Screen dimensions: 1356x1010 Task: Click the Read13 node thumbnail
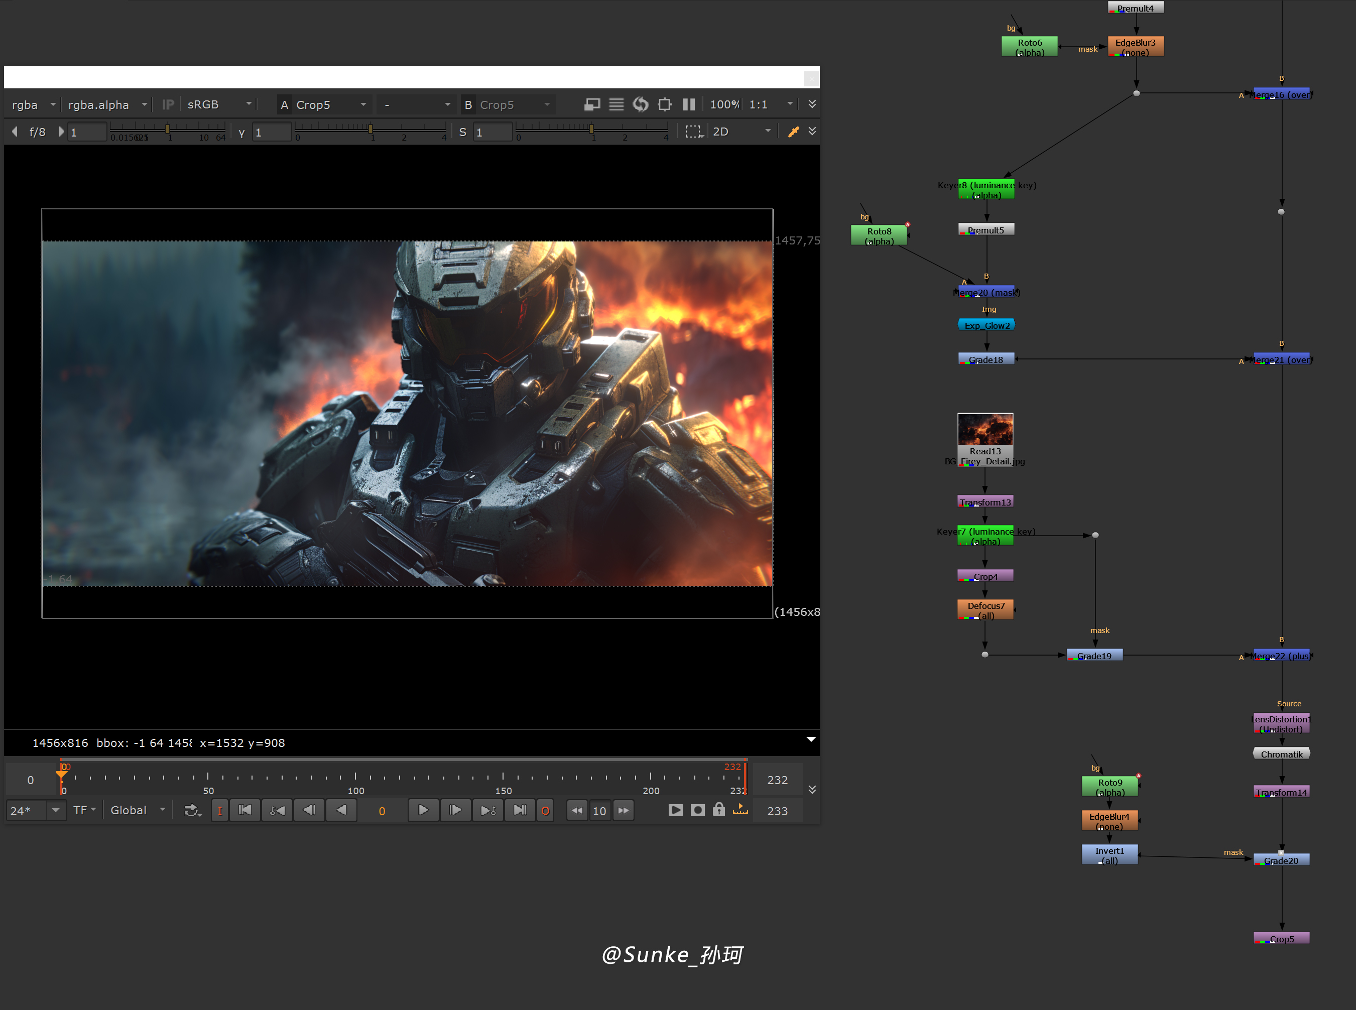point(985,429)
